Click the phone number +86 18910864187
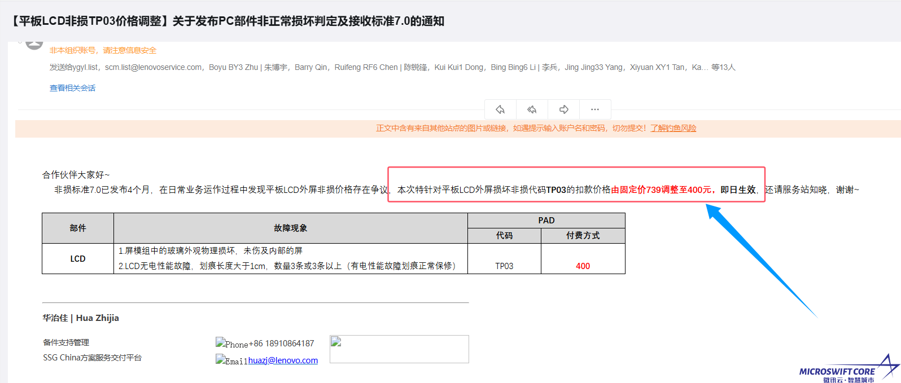901x383 pixels. (x=282, y=343)
